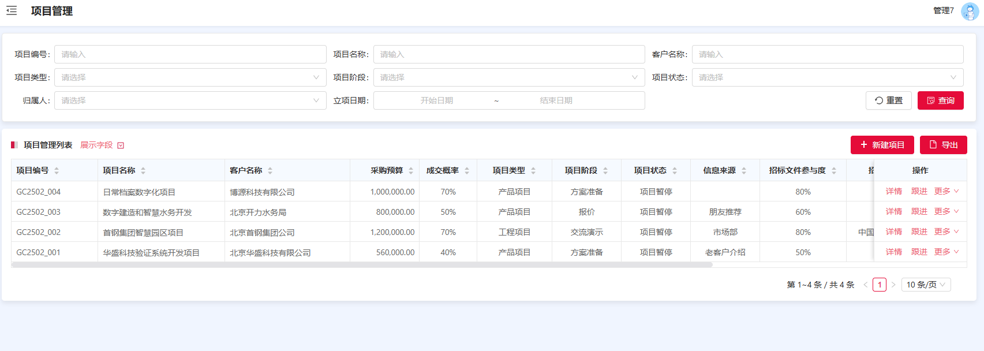
Task: Open the 项目阶段 dropdown
Action: pyautogui.click(x=508, y=77)
